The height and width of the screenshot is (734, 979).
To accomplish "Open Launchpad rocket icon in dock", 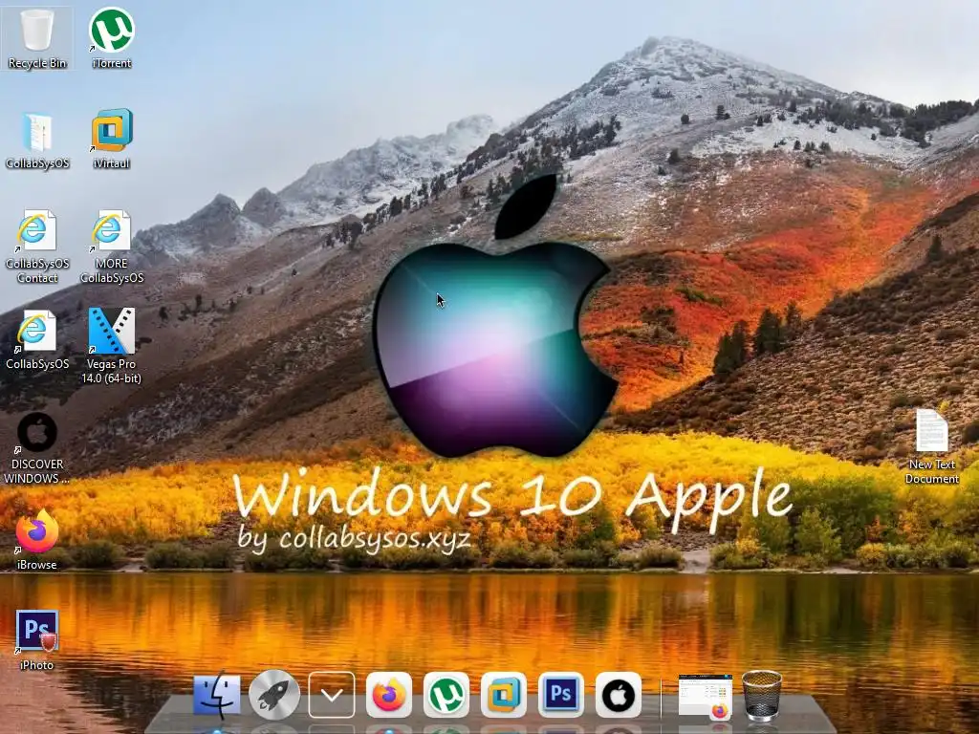I will [x=274, y=694].
